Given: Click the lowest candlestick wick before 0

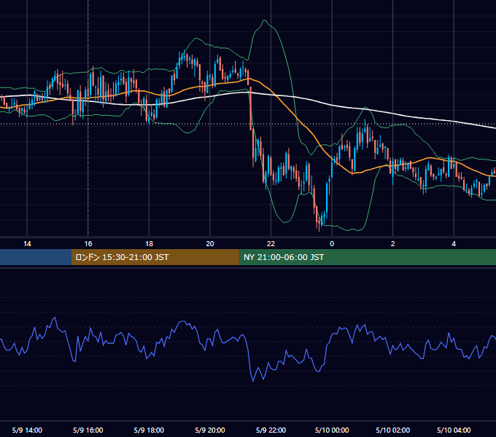Looking at the screenshot, I should [319, 229].
